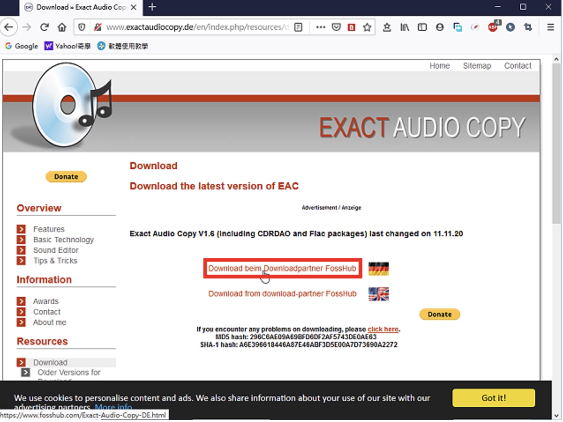Click scrollbar down arrow
The image size is (563, 422).
pos(556,415)
